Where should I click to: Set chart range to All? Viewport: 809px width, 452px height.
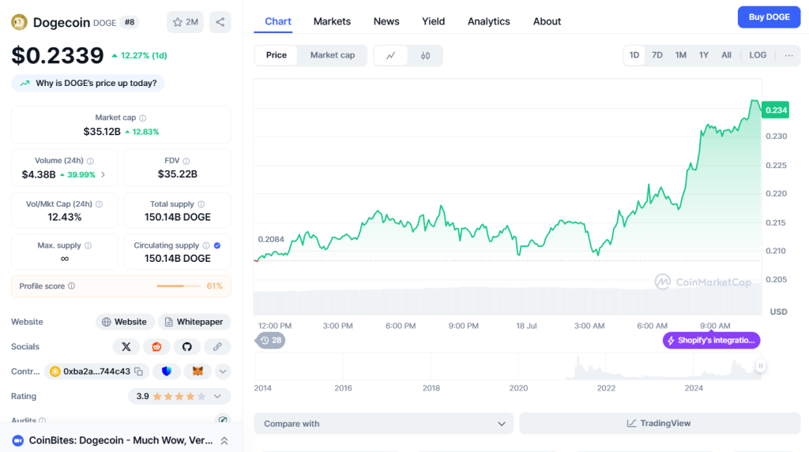(x=726, y=55)
